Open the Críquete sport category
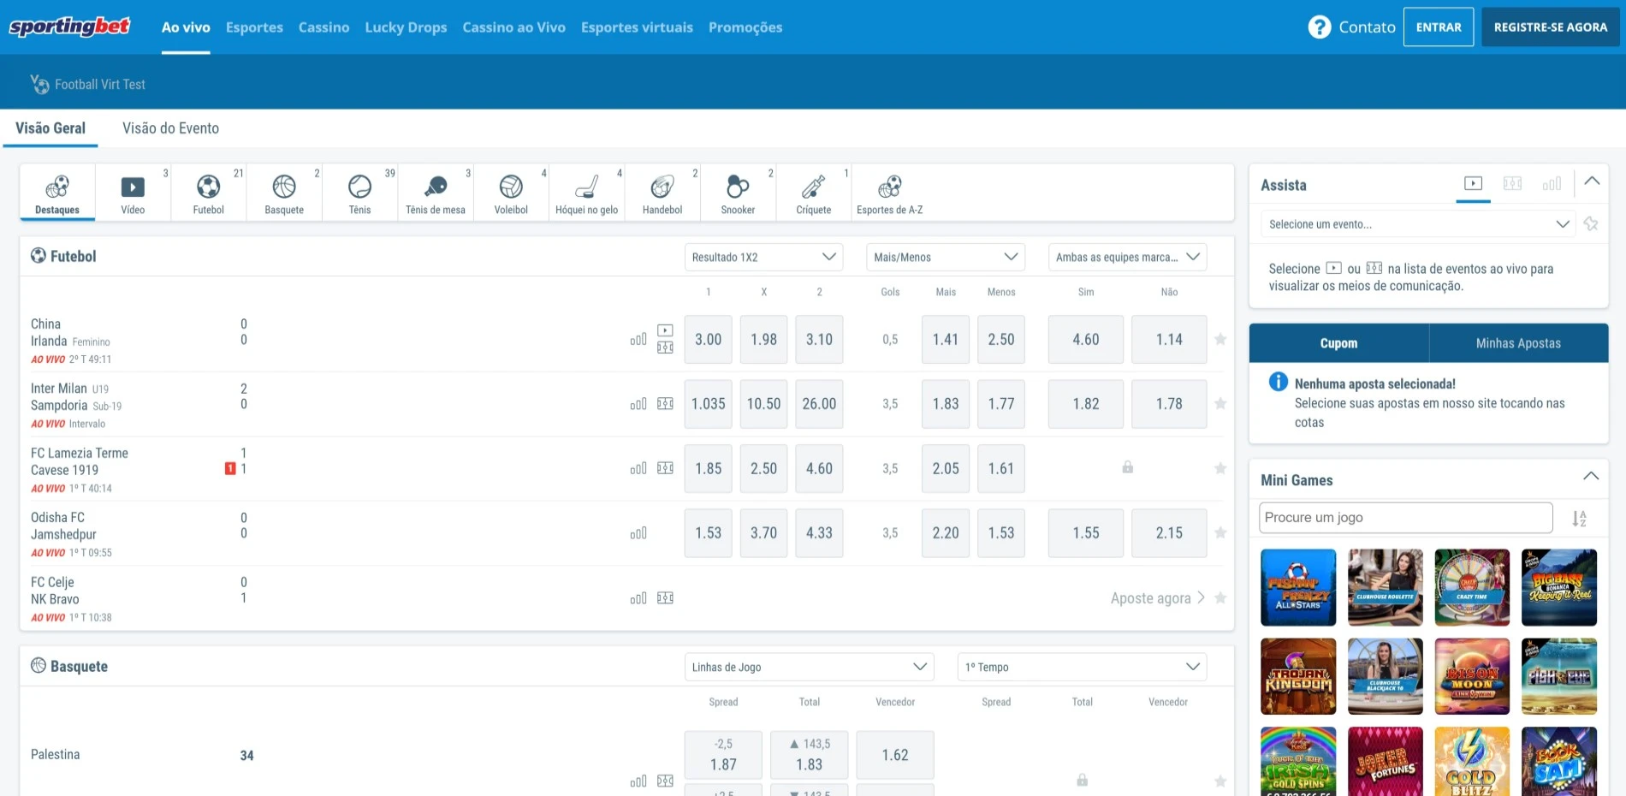Image resolution: width=1626 pixels, height=796 pixels. 813,187
